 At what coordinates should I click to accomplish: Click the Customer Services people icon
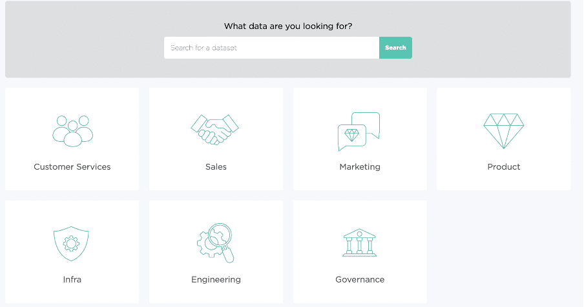(x=72, y=131)
